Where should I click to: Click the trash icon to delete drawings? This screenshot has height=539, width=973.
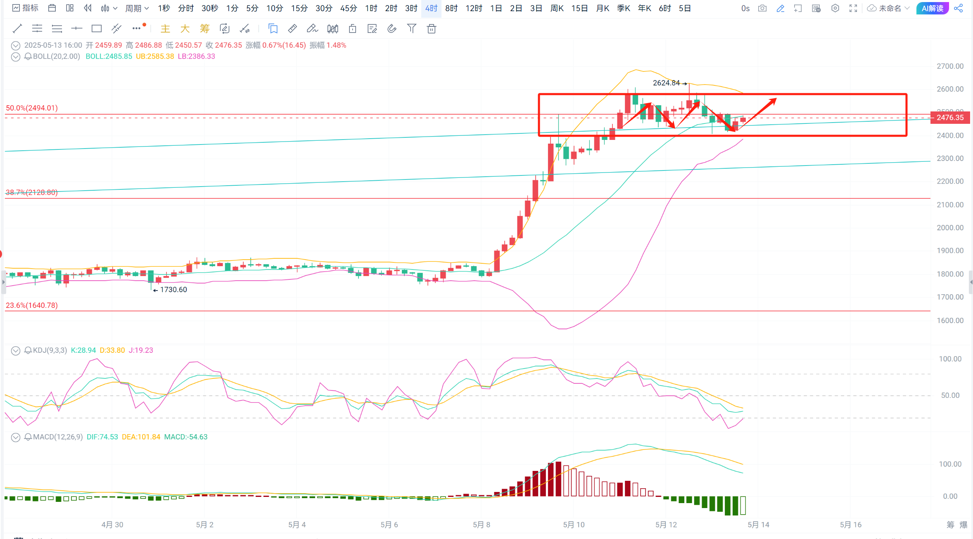(x=431, y=28)
